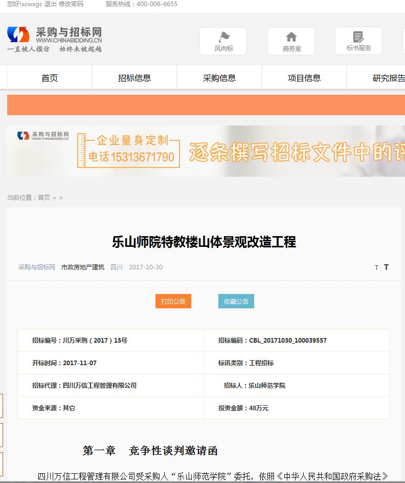Screen dimensions: 405x483
Task: Click the 打印公告 orange button
Action: pos(173,301)
